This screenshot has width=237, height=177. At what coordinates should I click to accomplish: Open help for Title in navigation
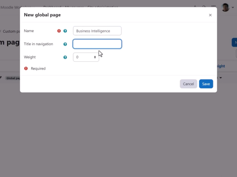pos(65,44)
